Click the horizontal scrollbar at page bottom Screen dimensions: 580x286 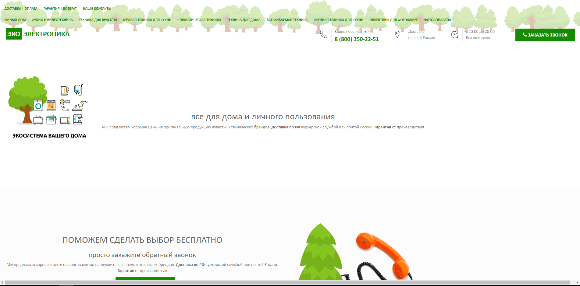coord(286,283)
